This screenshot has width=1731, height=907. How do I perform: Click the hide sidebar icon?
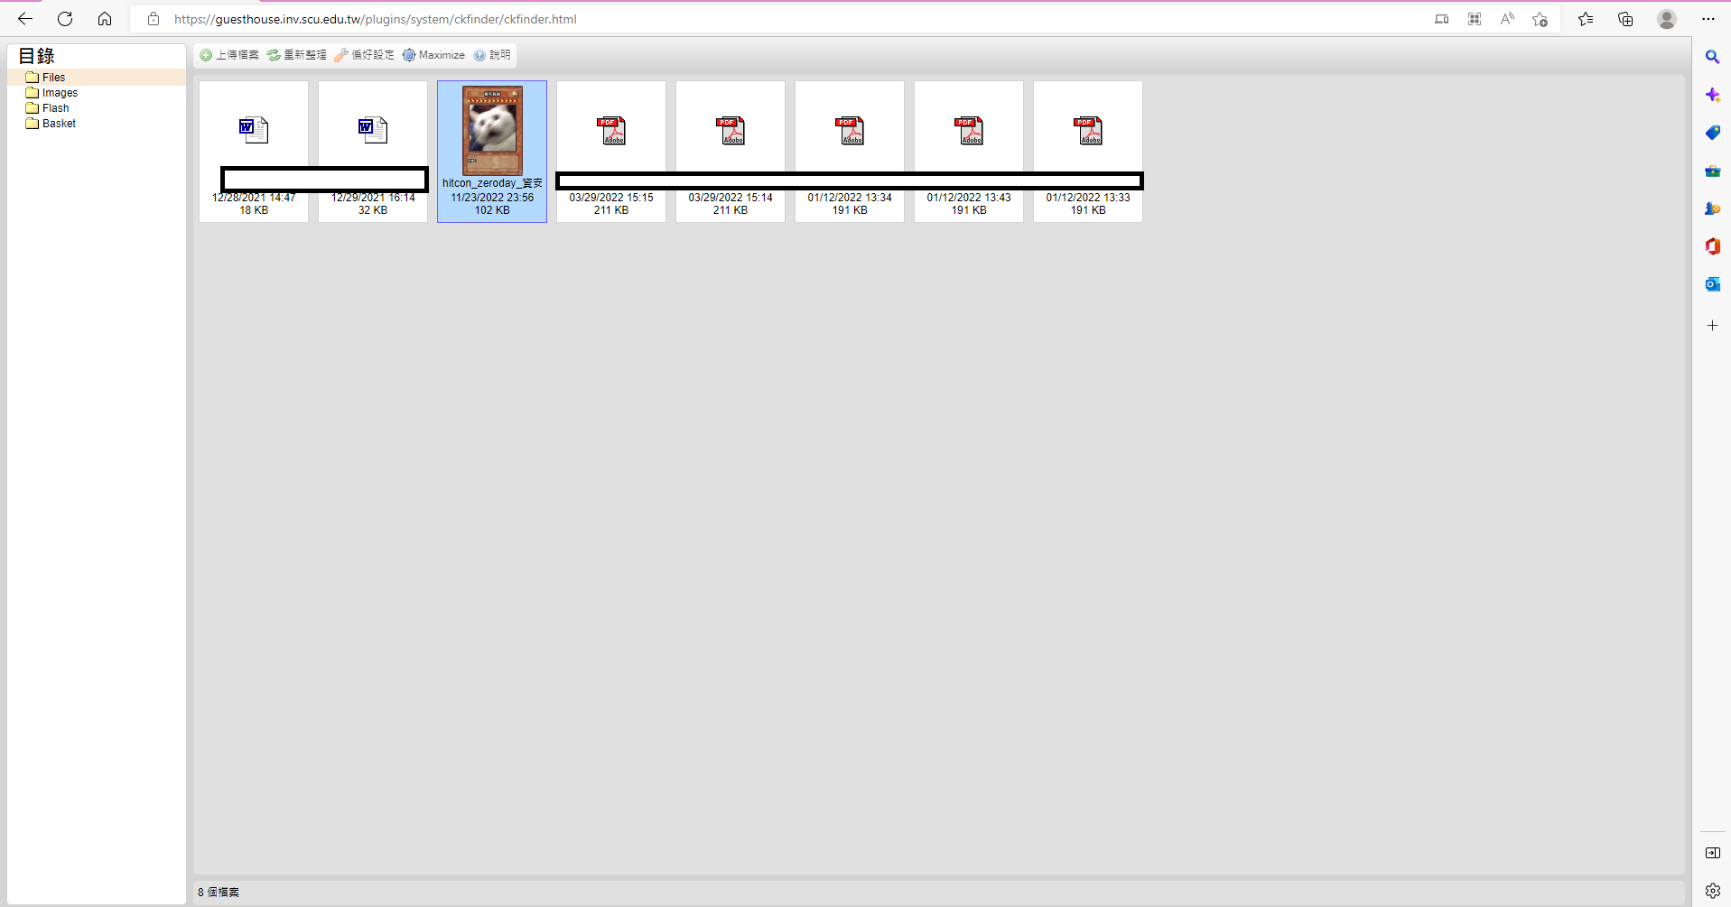click(1712, 853)
